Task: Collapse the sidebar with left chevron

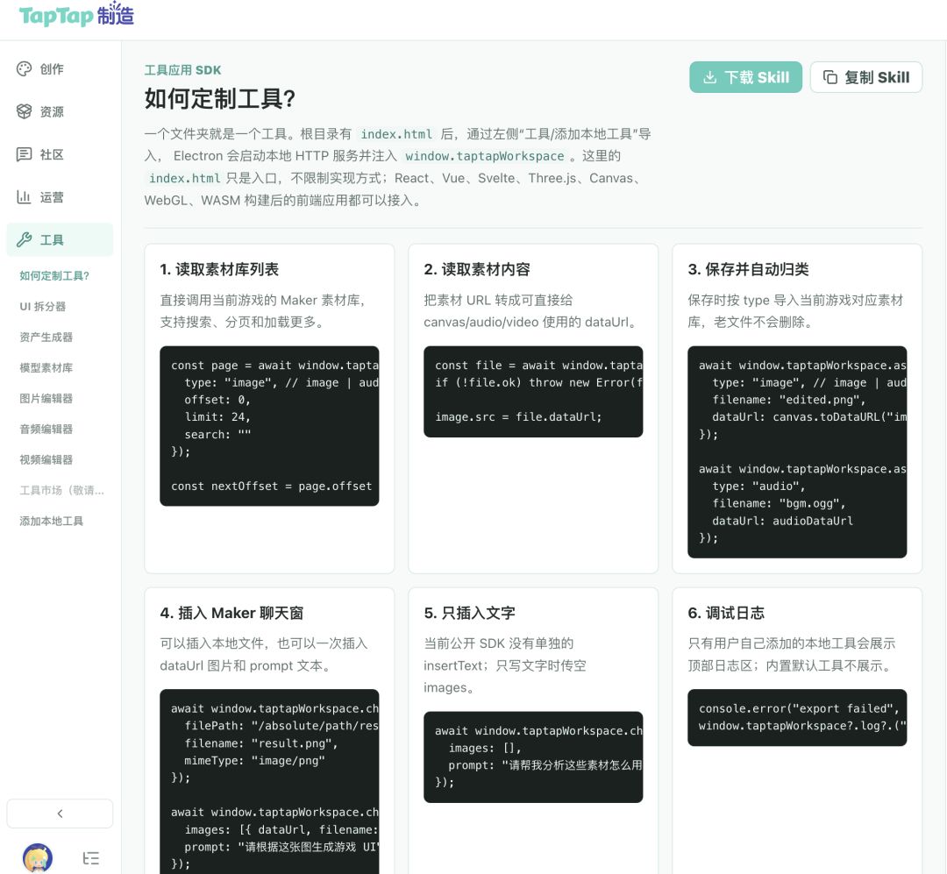Action: click(60, 814)
